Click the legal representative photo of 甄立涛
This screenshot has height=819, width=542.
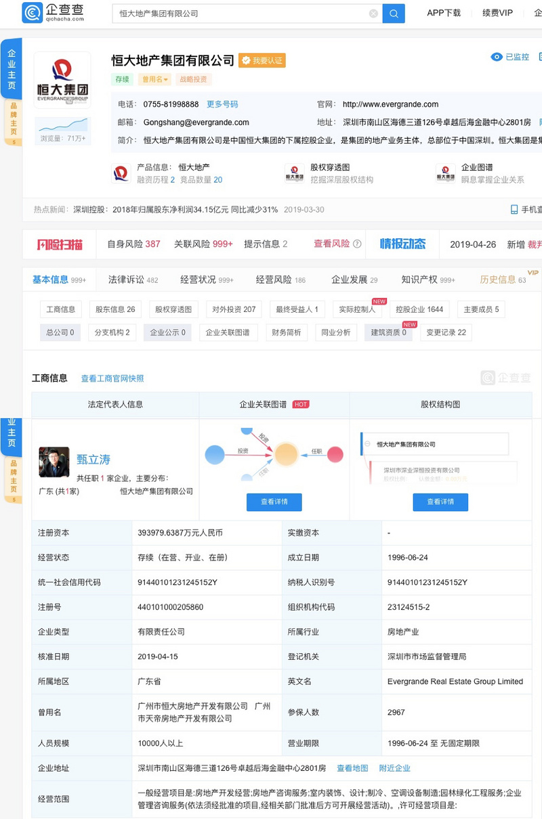(54, 462)
